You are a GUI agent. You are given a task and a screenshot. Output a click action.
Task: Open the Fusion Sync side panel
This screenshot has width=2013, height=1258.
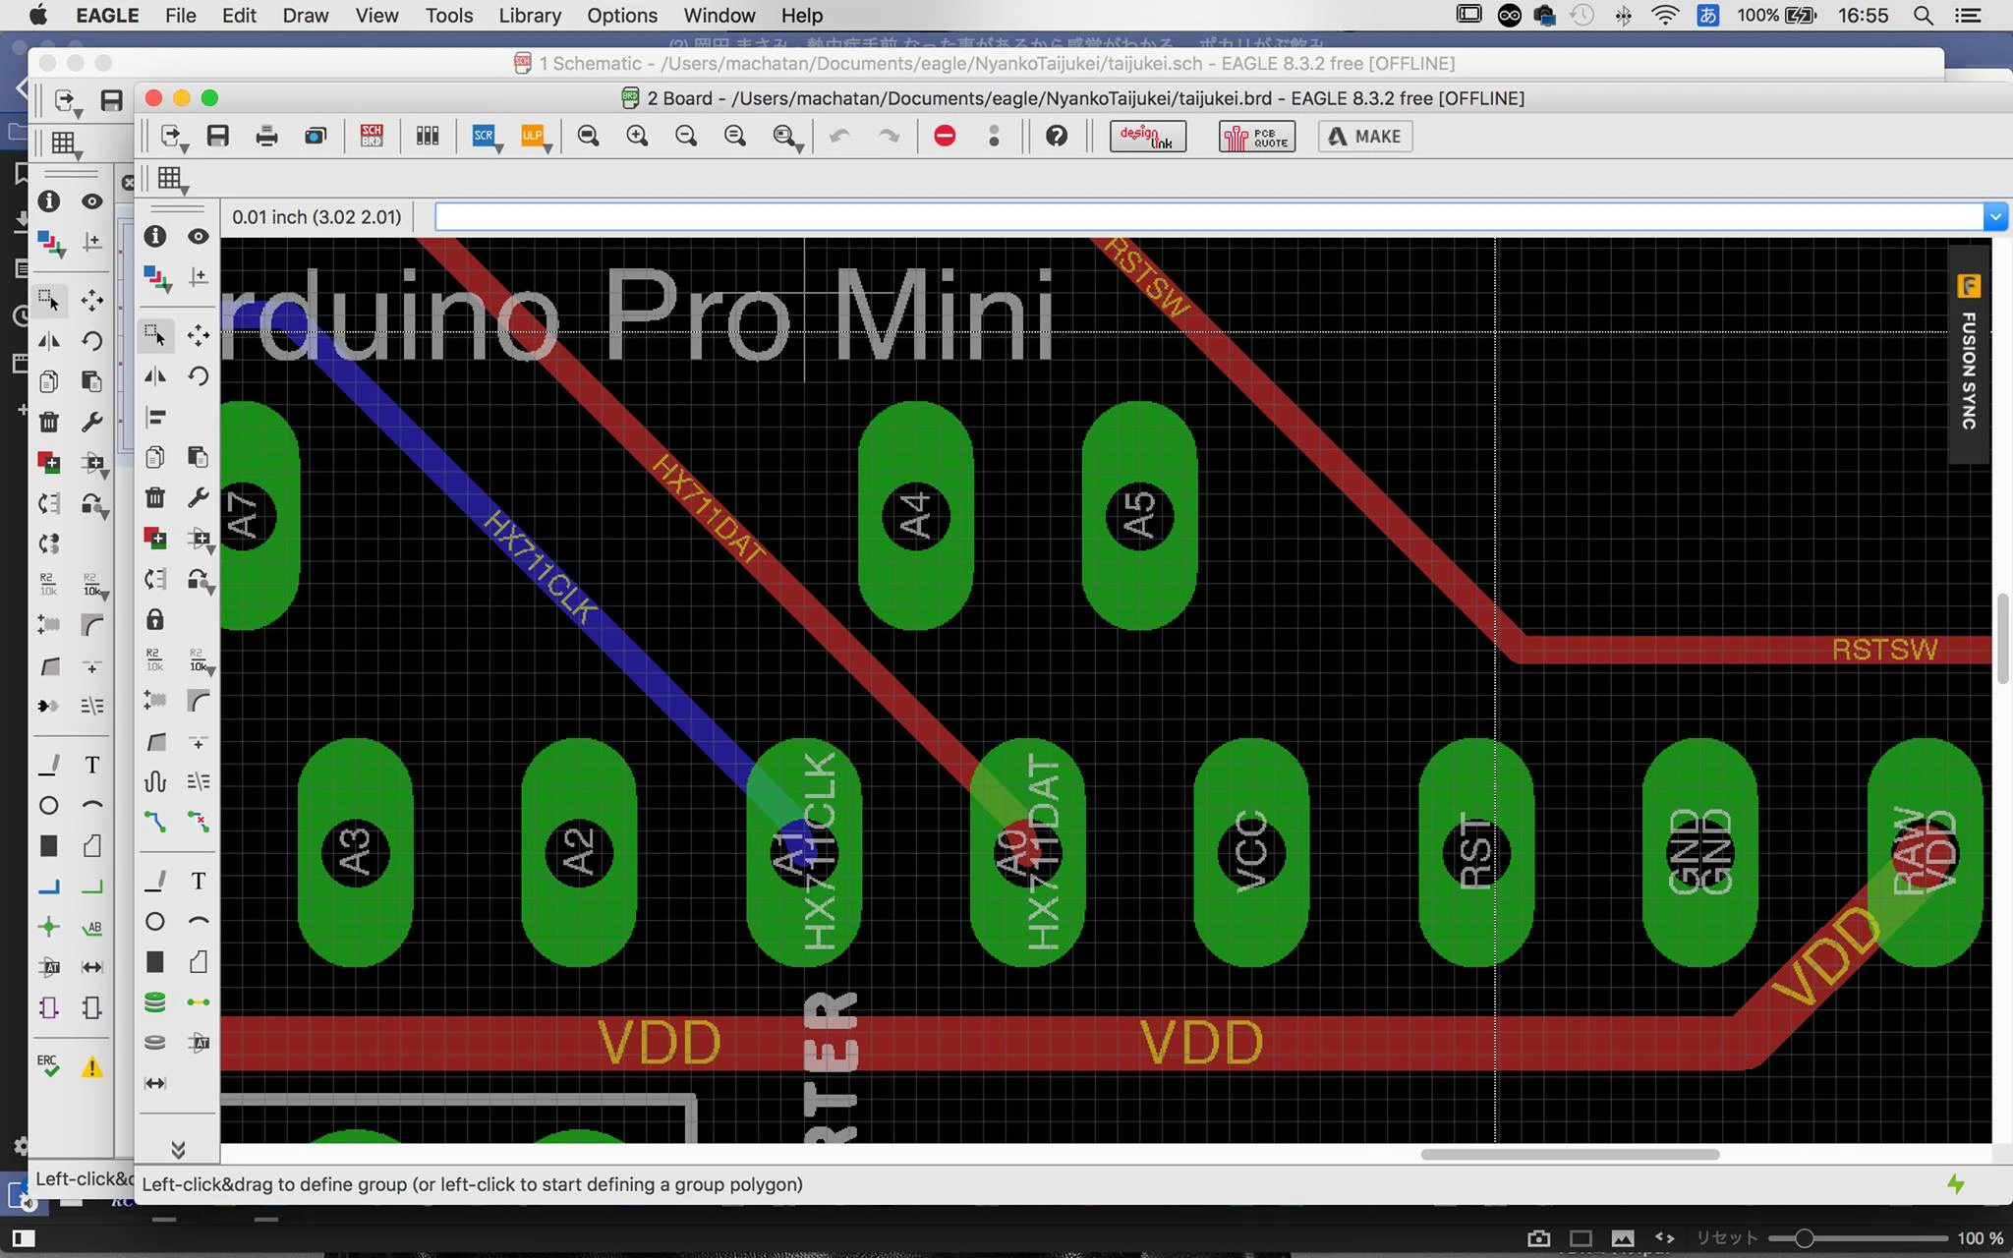click(1969, 354)
